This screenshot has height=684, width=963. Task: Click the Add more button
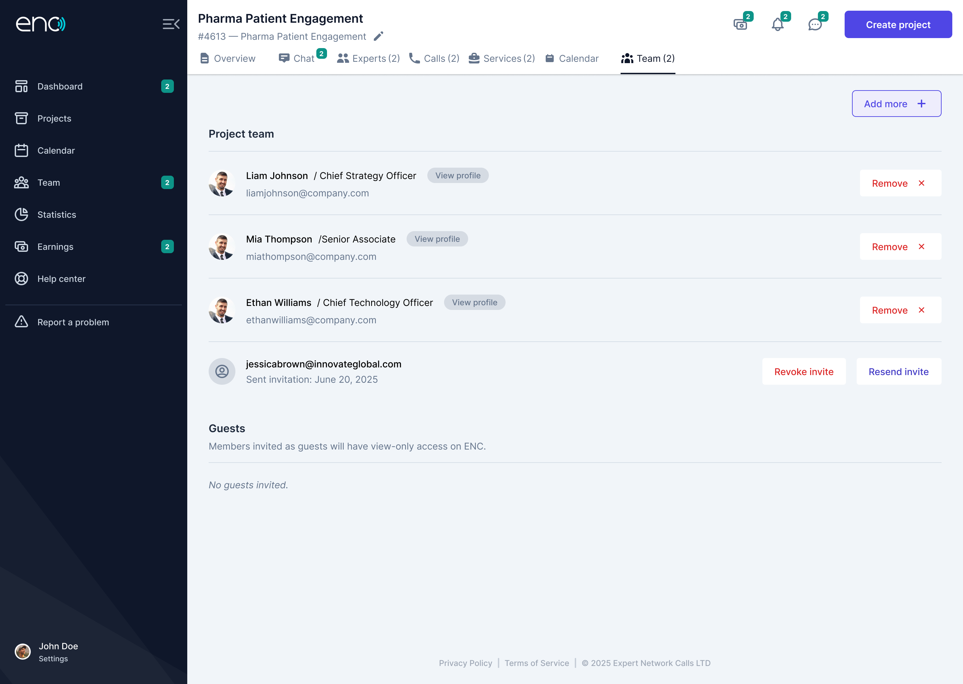pos(896,104)
